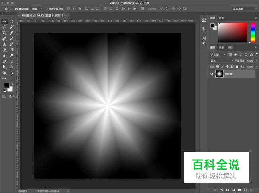Uncheck the 自动选择 checkbox
The image size is (259, 193).
point(16,8)
